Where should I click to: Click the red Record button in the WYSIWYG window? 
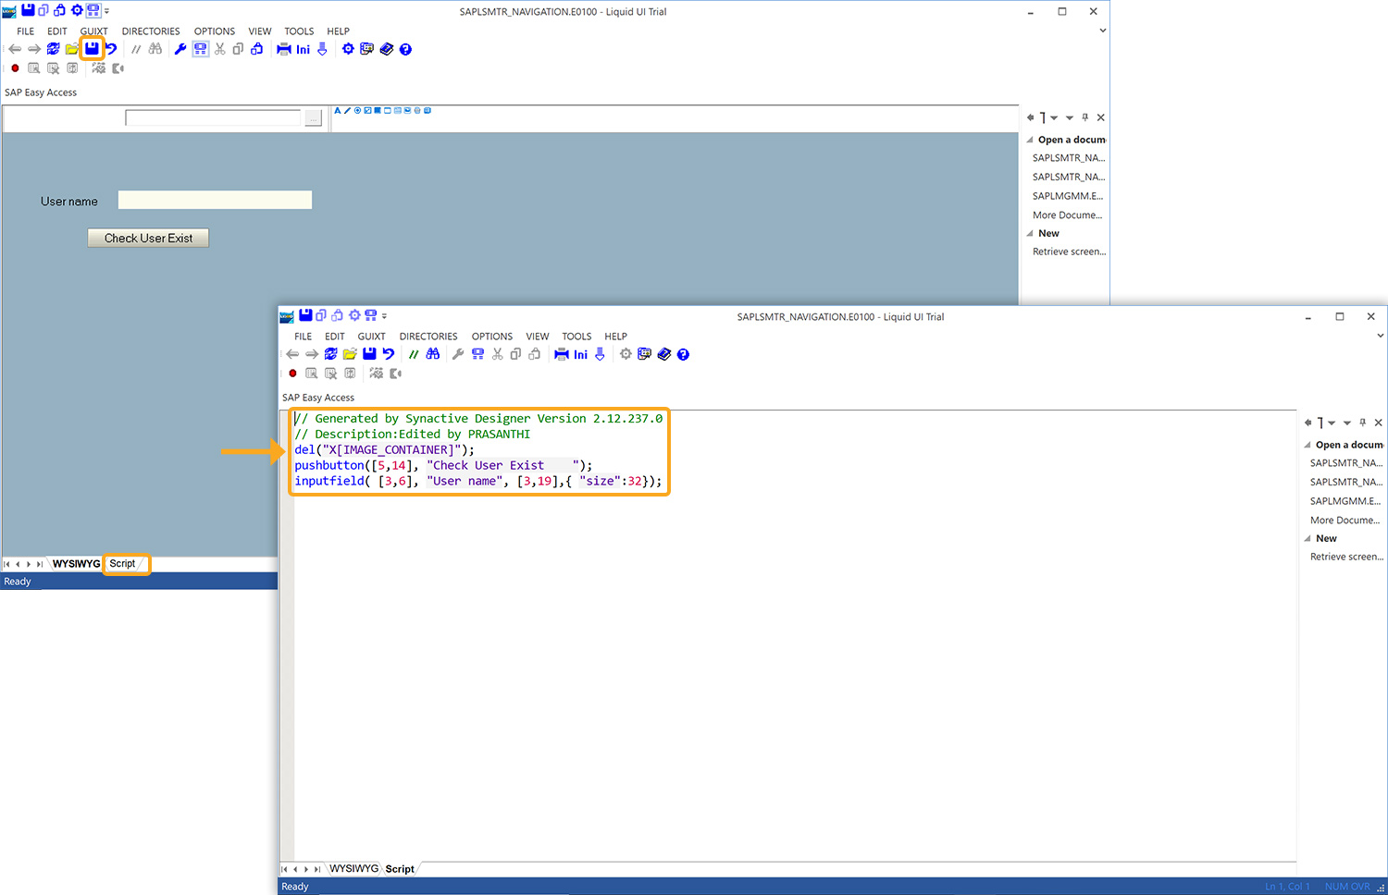[x=15, y=68]
